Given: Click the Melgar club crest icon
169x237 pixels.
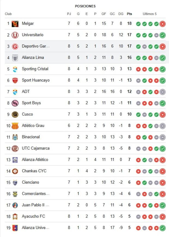Looking at the screenshot, I should click(x=15, y=24).
